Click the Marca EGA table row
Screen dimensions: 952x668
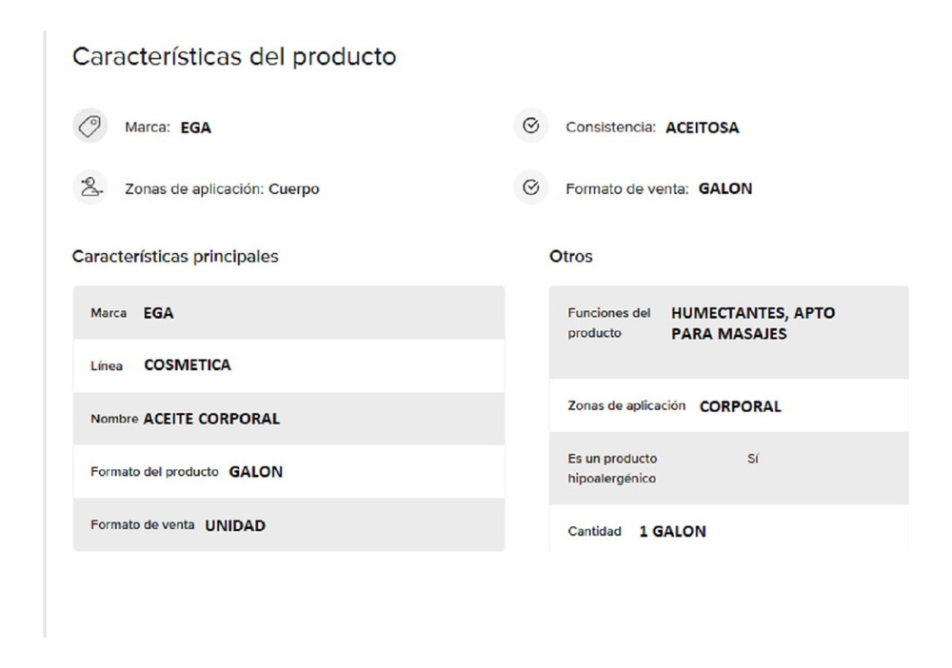point(288,313)
